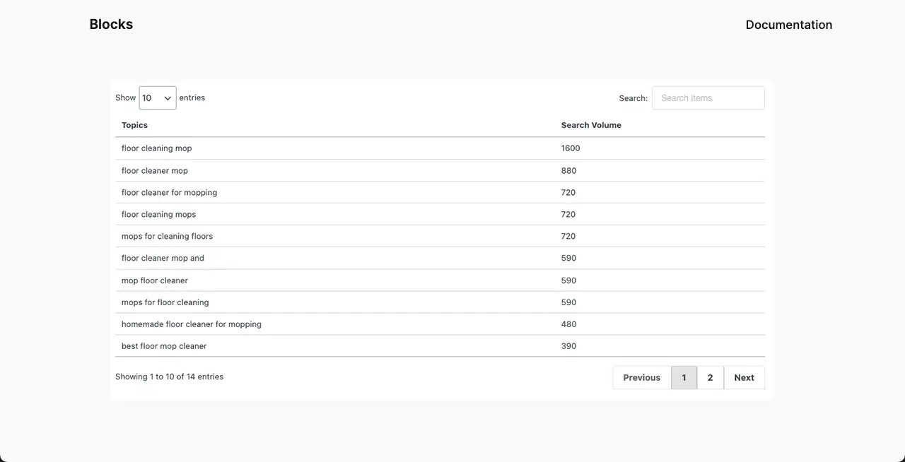
Task: Select the "mop floor cleaner" topic
Action: 155,280
